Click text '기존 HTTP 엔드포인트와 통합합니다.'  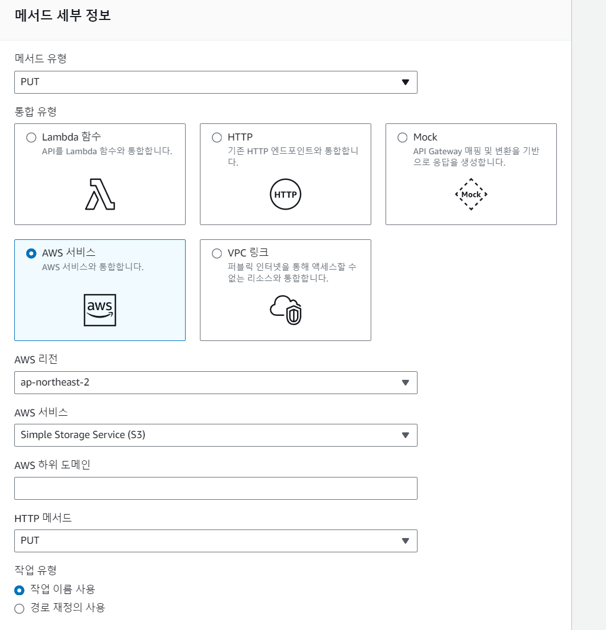click(293, 157)
